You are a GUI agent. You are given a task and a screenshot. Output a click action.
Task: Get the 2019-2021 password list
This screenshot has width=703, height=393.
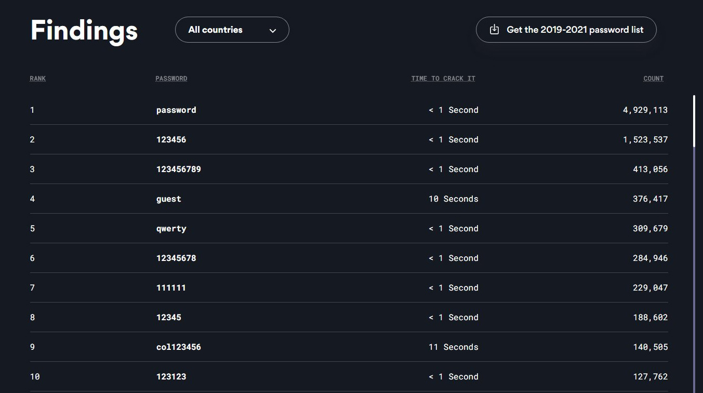pyautogui.click(x=575, y=30)
